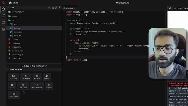Open the Settings gear sidebar icon

click(x=3, y=29)
